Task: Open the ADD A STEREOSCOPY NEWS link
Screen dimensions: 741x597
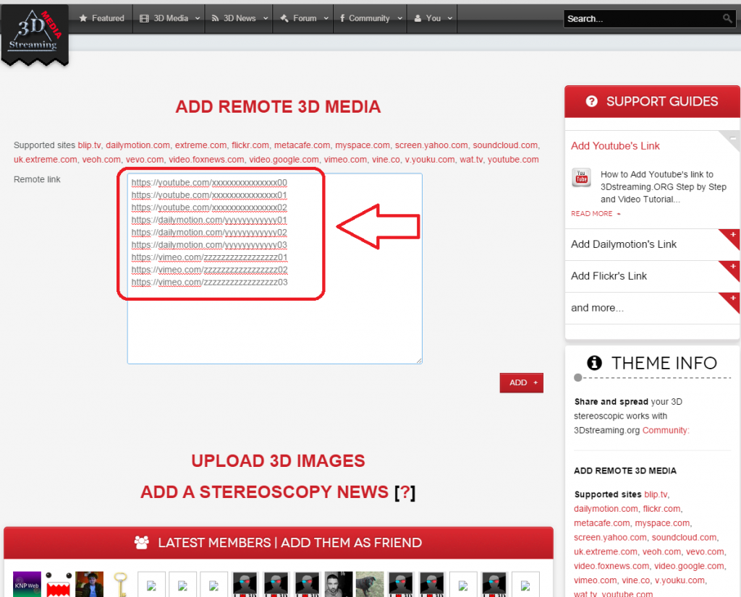Action: pyautogui.click(x=264, y=491)
